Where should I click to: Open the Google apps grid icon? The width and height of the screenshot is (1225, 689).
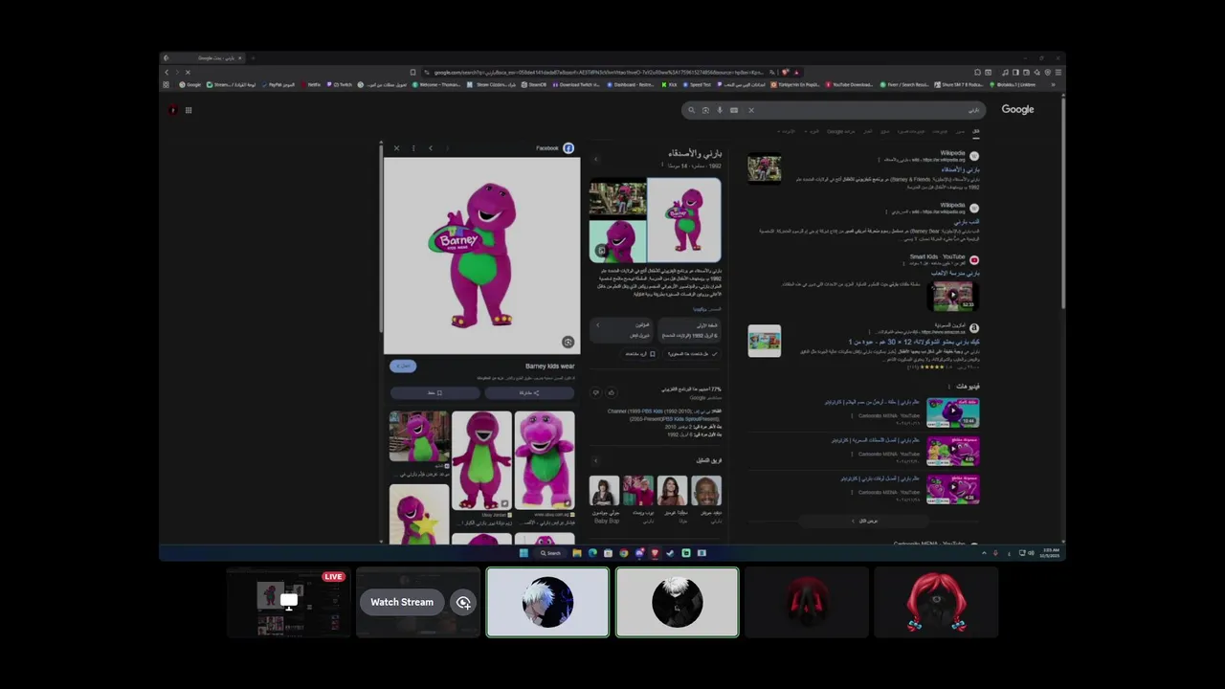(189, 110)
